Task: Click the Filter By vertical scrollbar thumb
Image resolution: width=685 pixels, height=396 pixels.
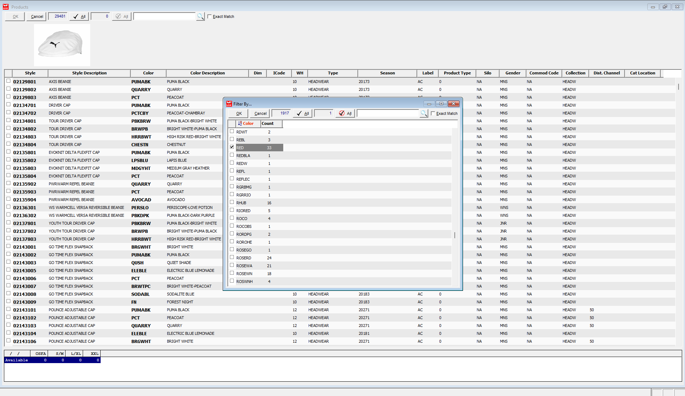Action: point(455,235)
